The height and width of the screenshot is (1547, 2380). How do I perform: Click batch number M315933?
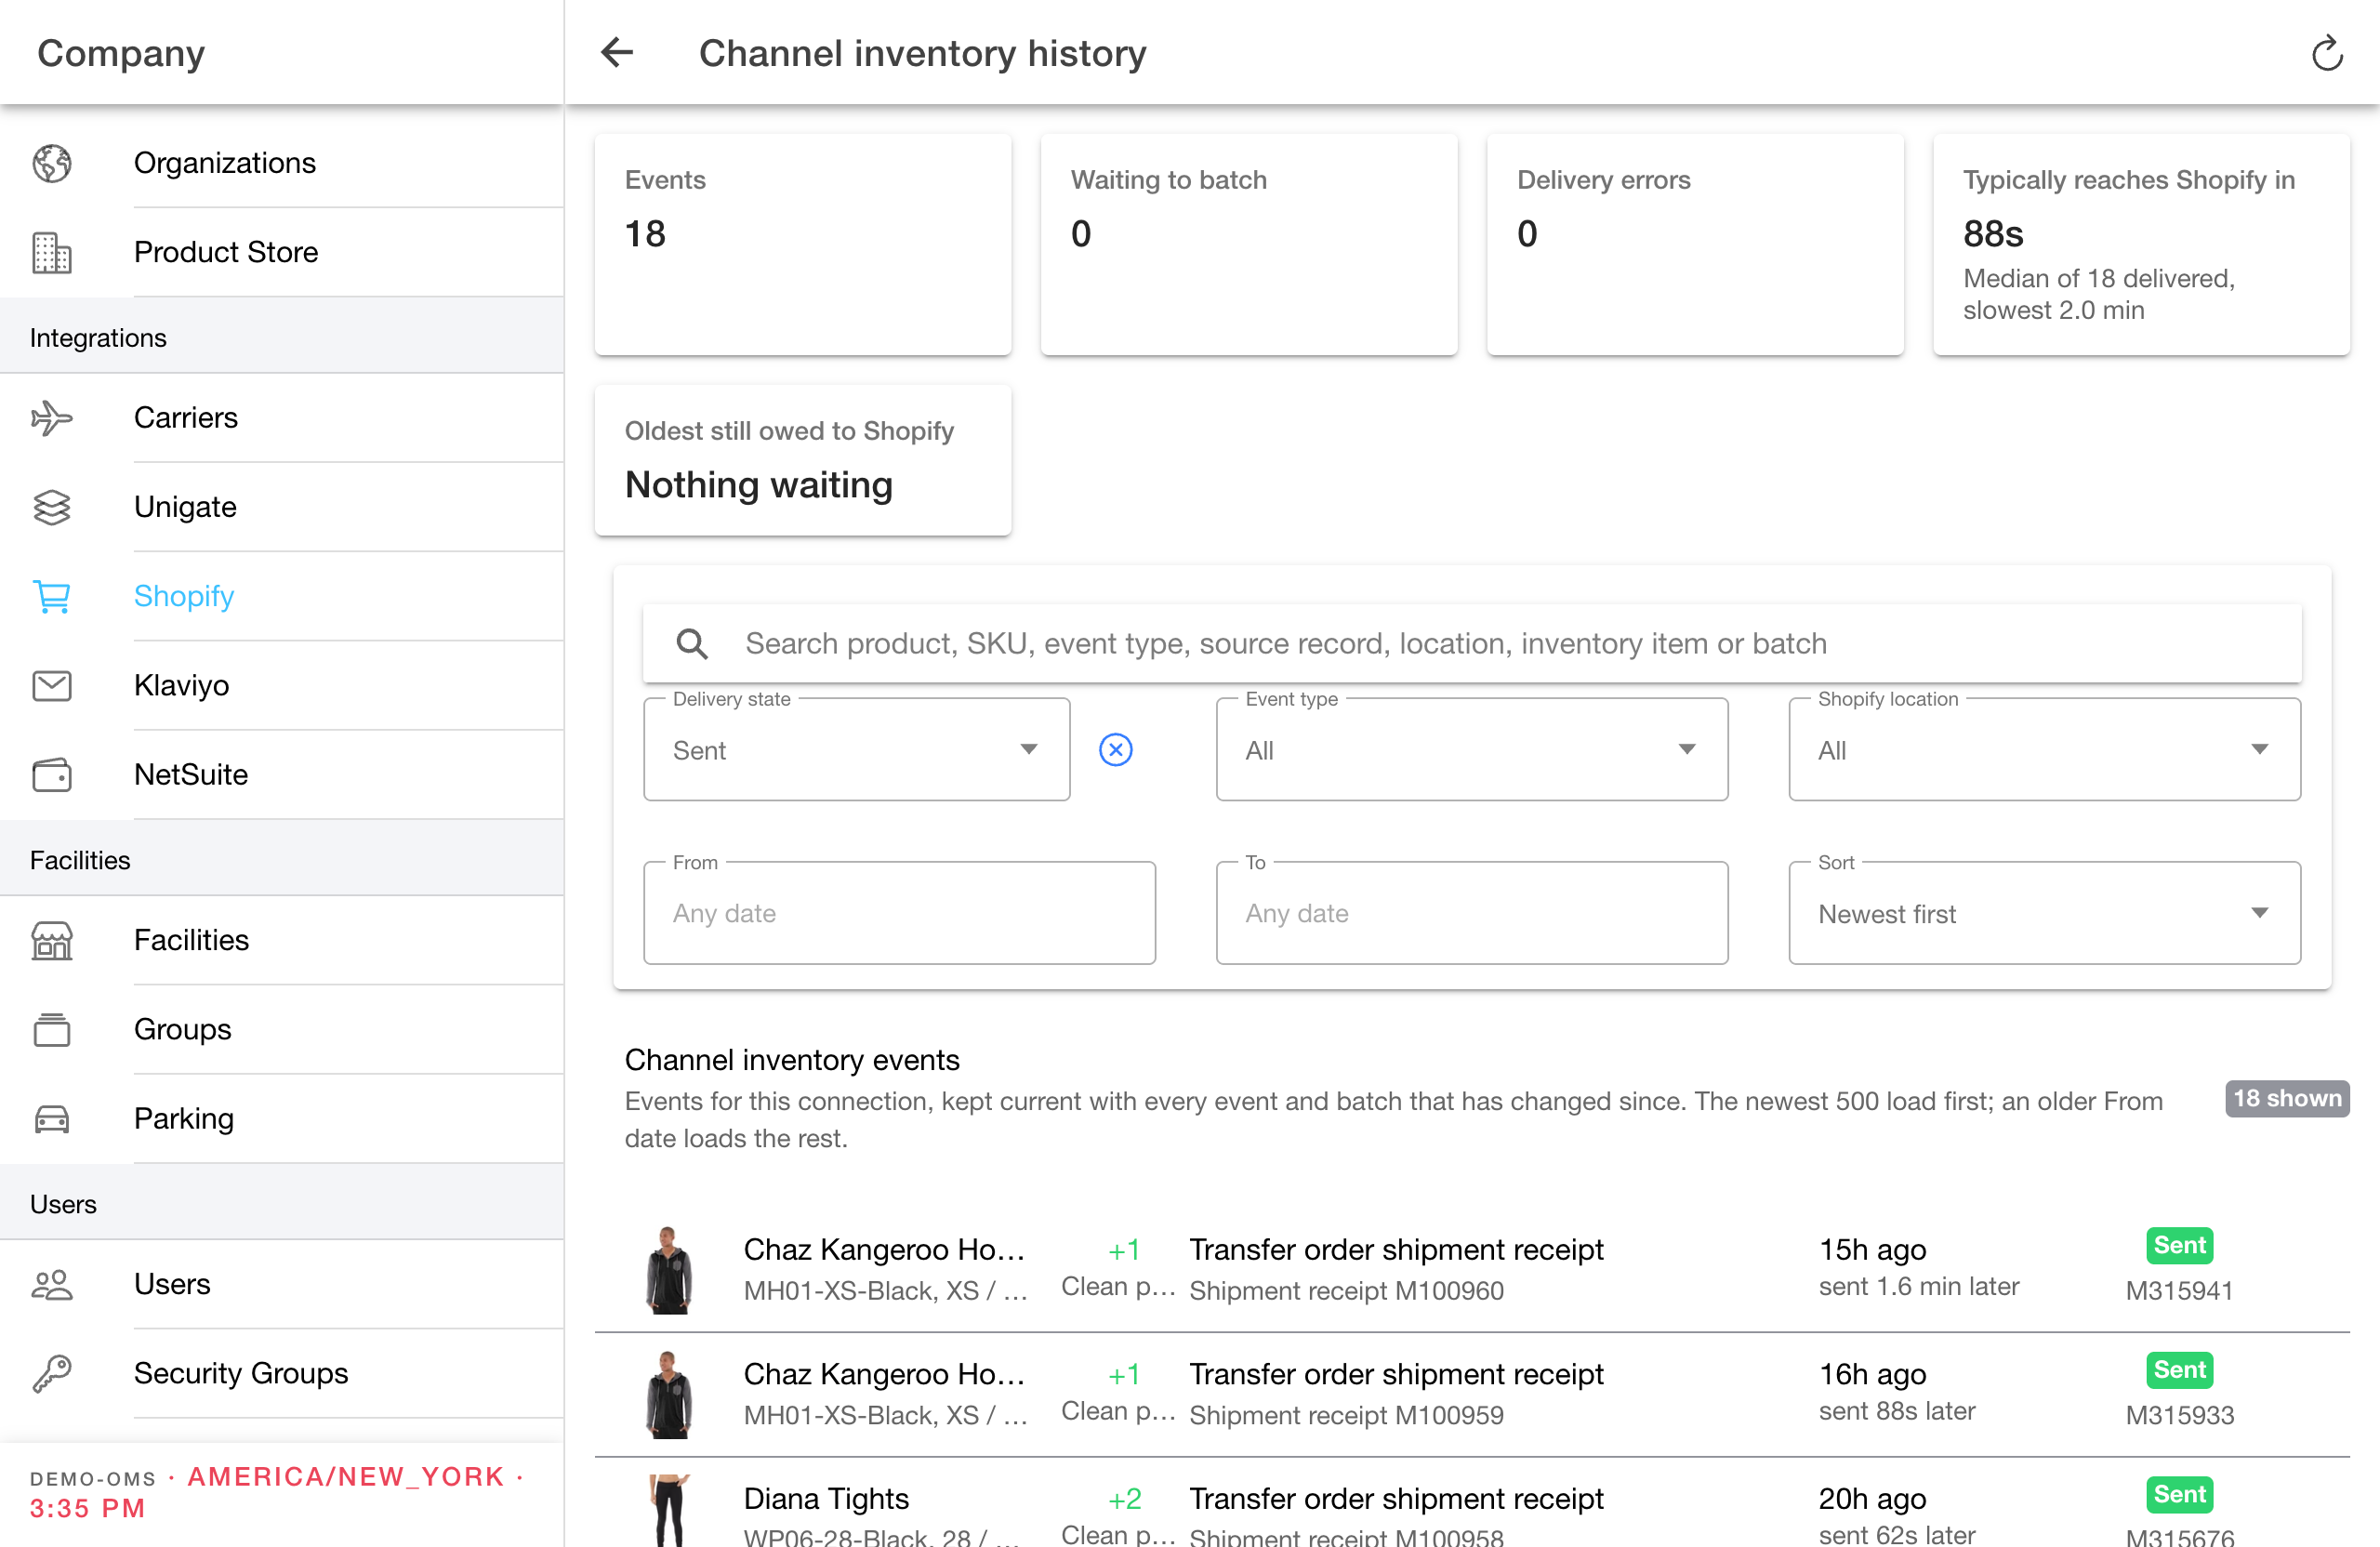[2178, 1415]
